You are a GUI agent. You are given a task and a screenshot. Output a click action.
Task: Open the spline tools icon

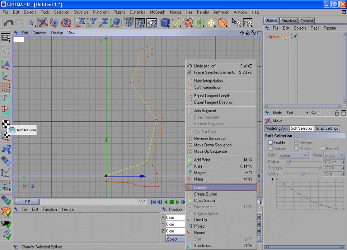[x=176, y=23]
